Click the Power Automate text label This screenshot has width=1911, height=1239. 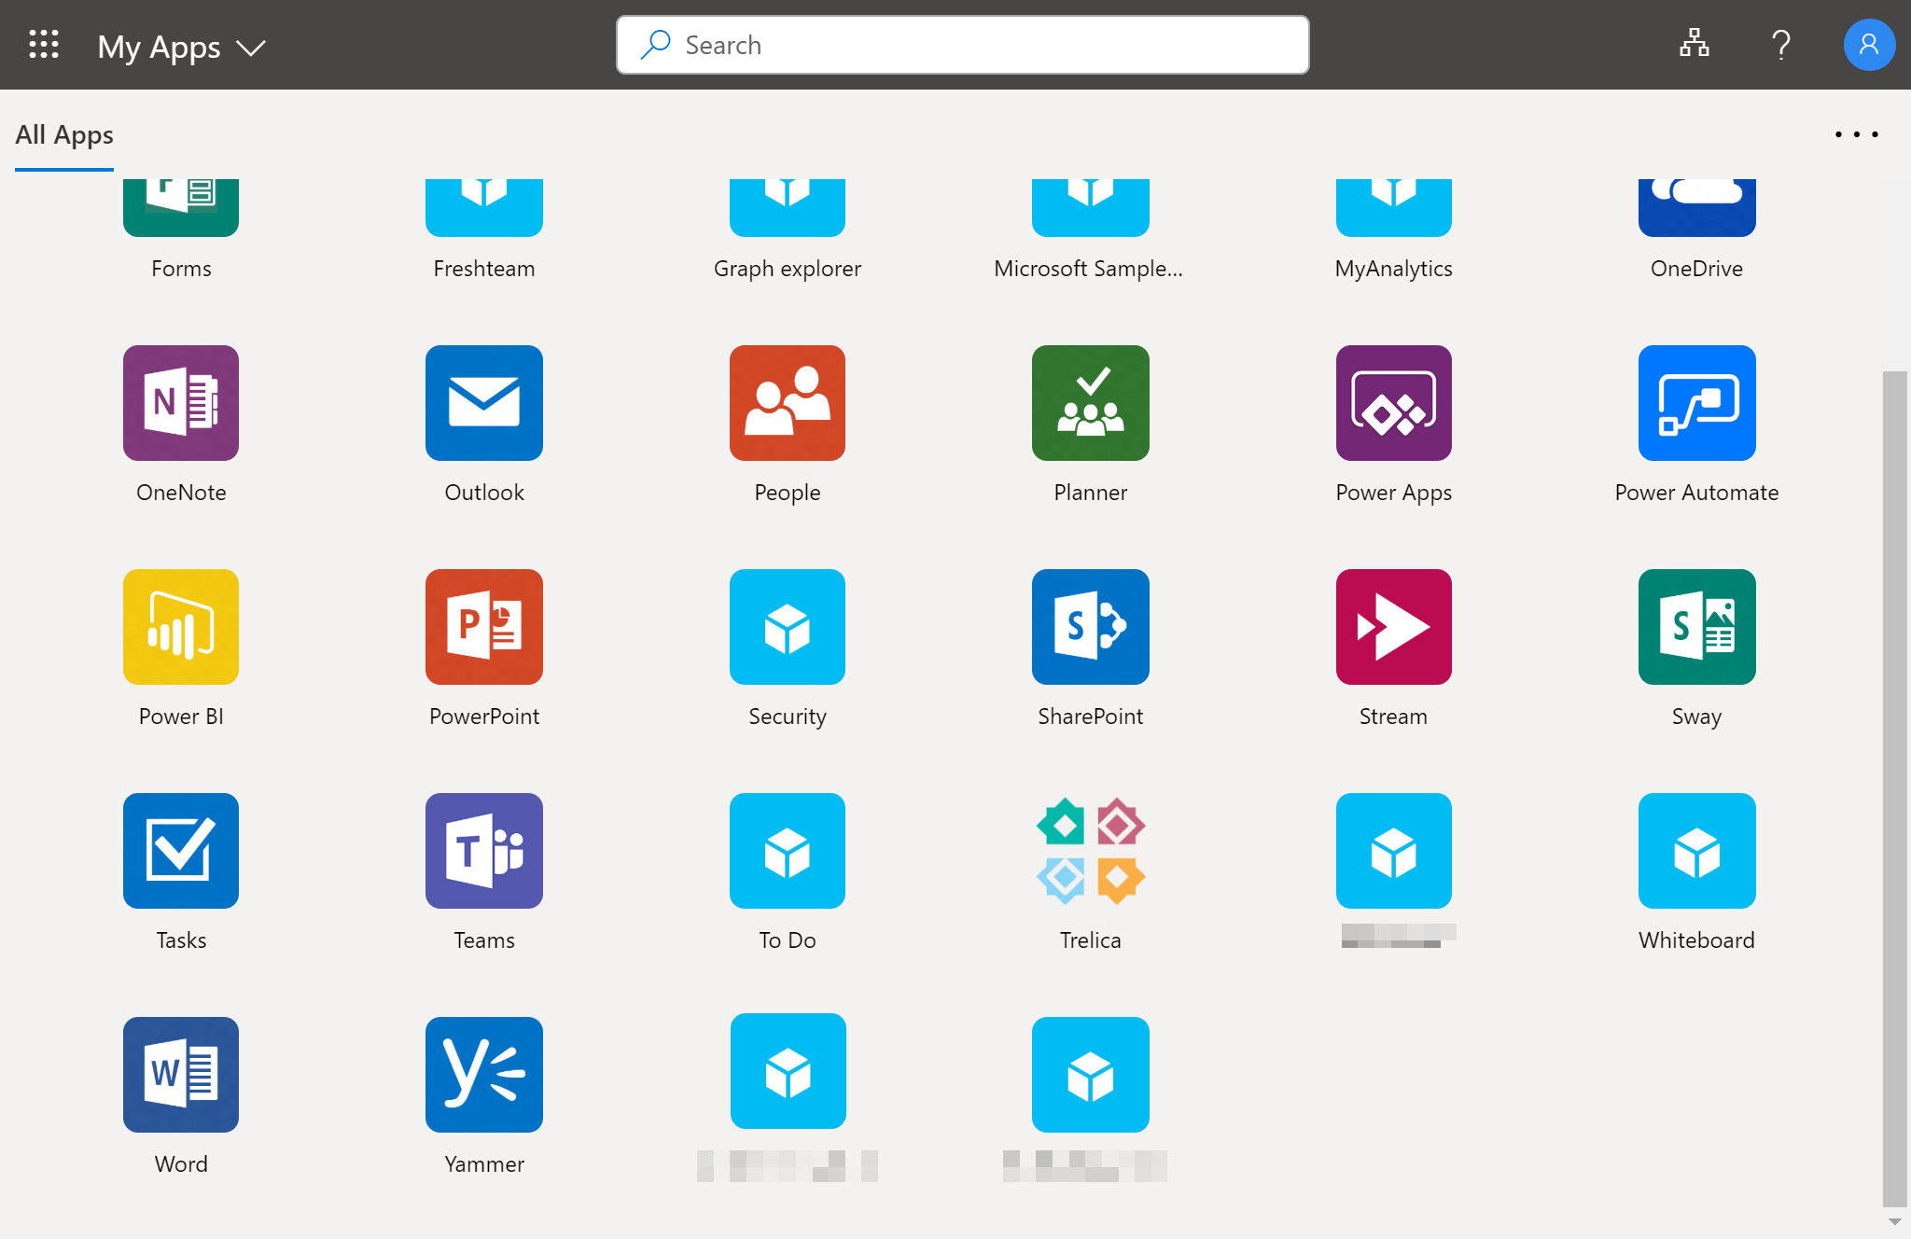[x=1696, y=493]
